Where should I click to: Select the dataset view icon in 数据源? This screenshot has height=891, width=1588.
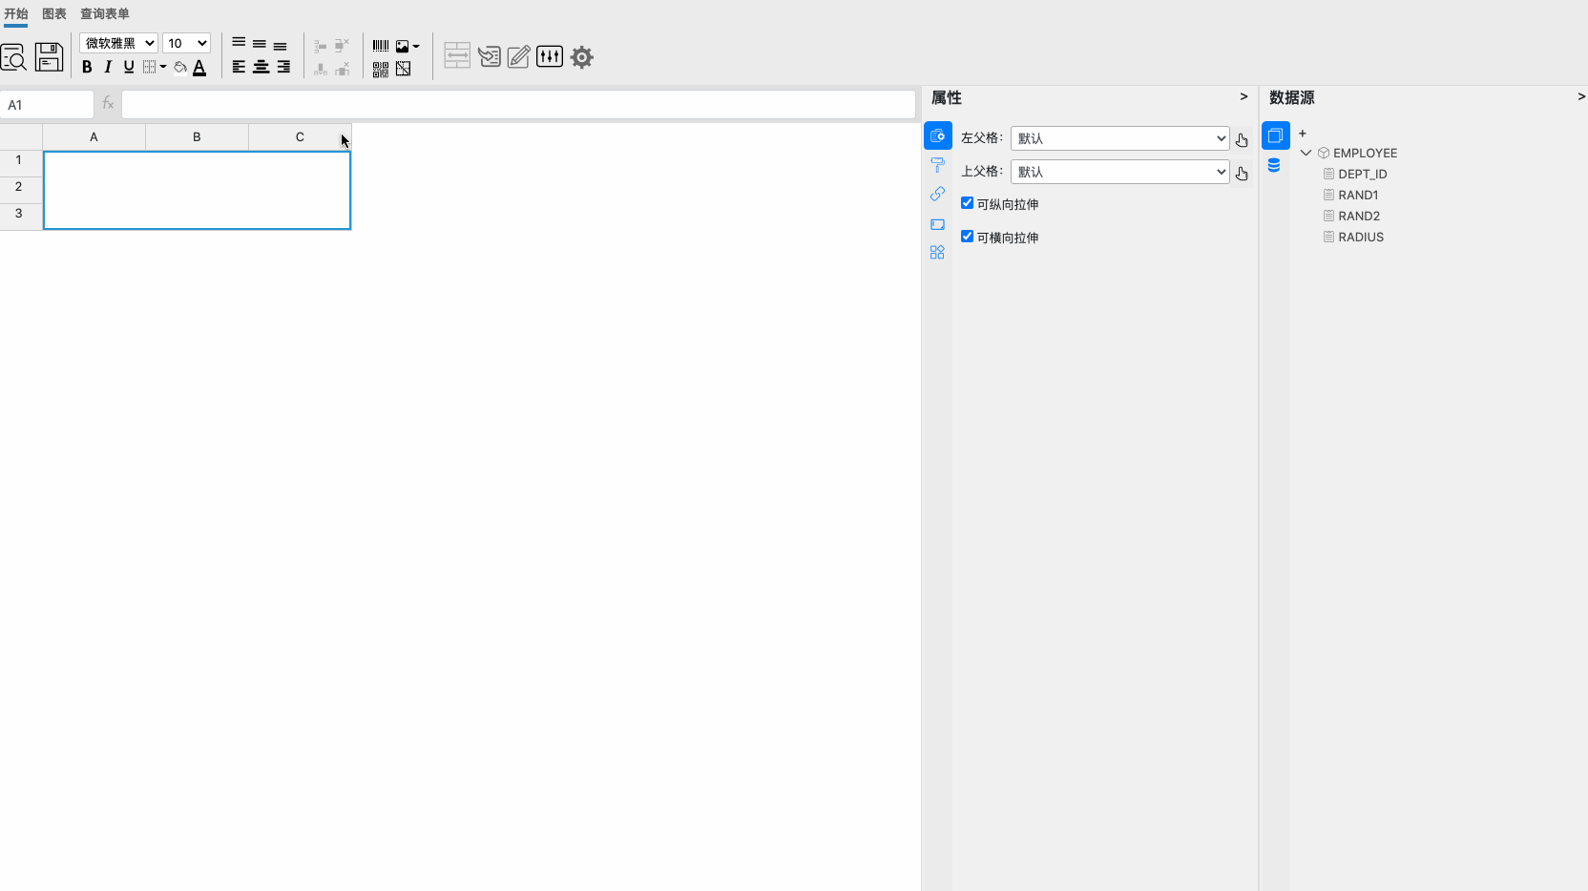coord(1275,135)
